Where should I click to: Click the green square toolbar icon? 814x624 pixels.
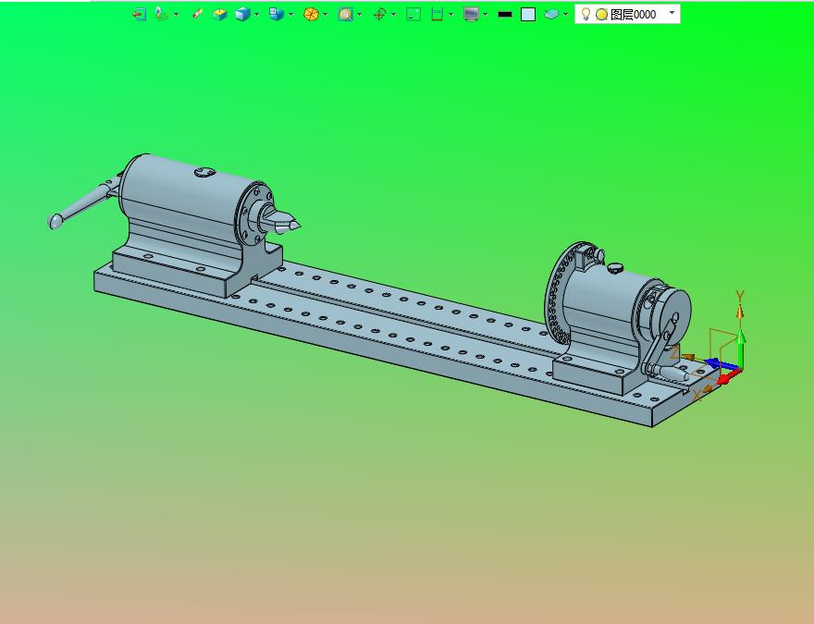[413, 15]
